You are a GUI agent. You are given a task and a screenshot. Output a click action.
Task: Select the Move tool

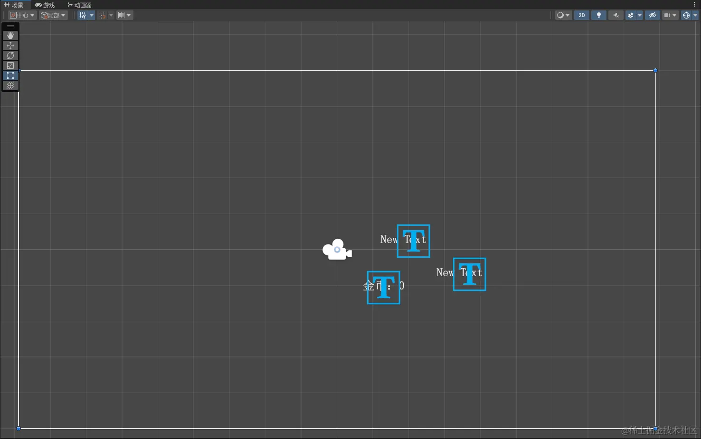10,46
